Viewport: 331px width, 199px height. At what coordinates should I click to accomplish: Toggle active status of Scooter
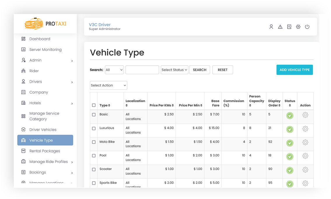(290, 170)
